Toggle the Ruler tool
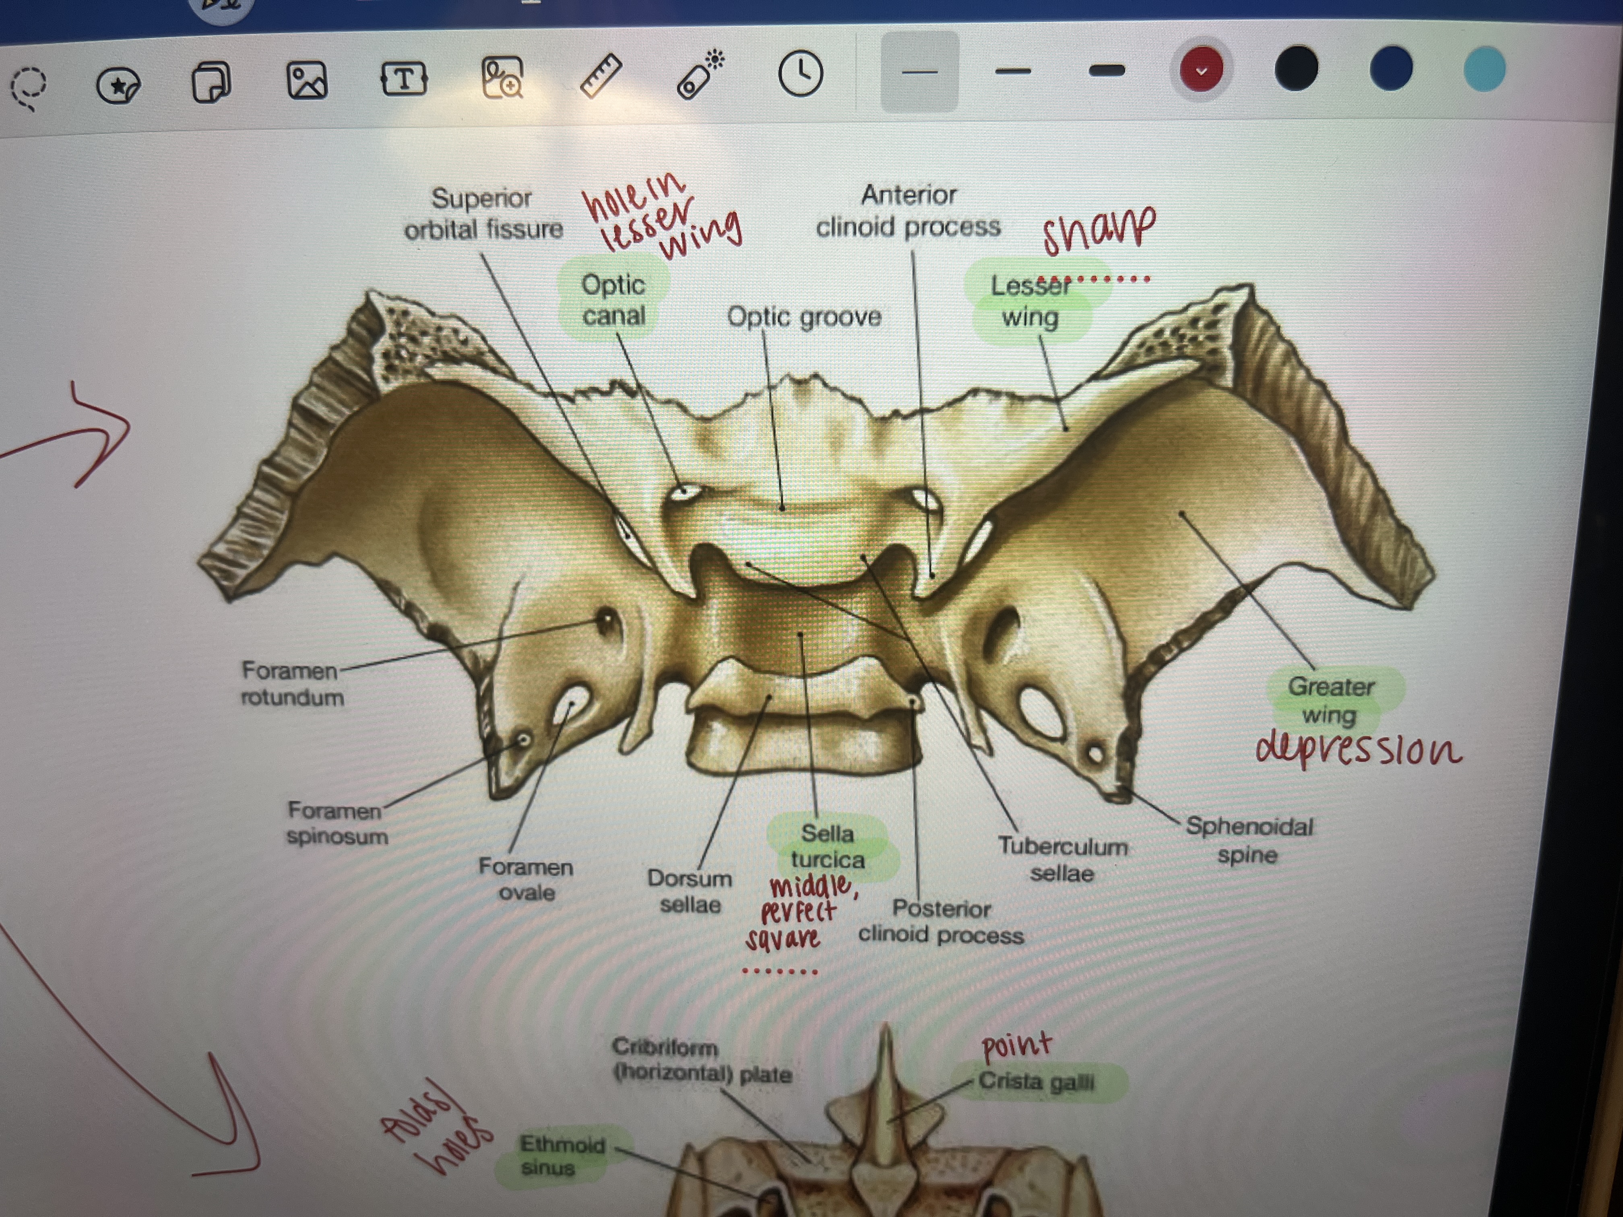The image size is (1623, 1217). [x=601, y=76]
